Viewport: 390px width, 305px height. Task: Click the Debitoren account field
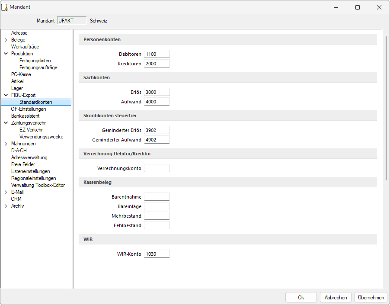pyautogui.click(x=157, y=54)
